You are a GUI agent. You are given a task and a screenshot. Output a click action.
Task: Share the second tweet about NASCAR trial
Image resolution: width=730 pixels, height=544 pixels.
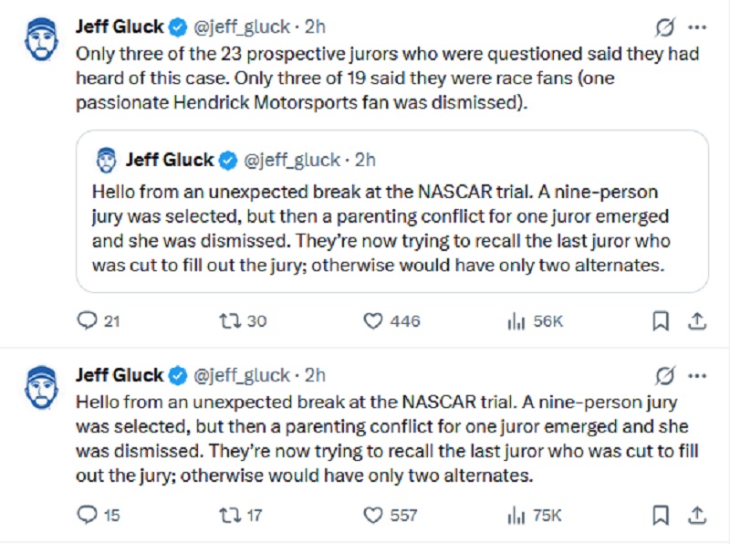pos(695,516)
